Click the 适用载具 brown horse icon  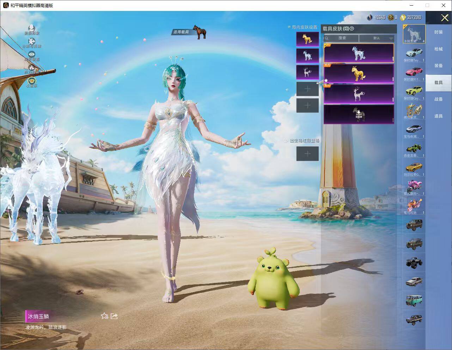point(199,32)
